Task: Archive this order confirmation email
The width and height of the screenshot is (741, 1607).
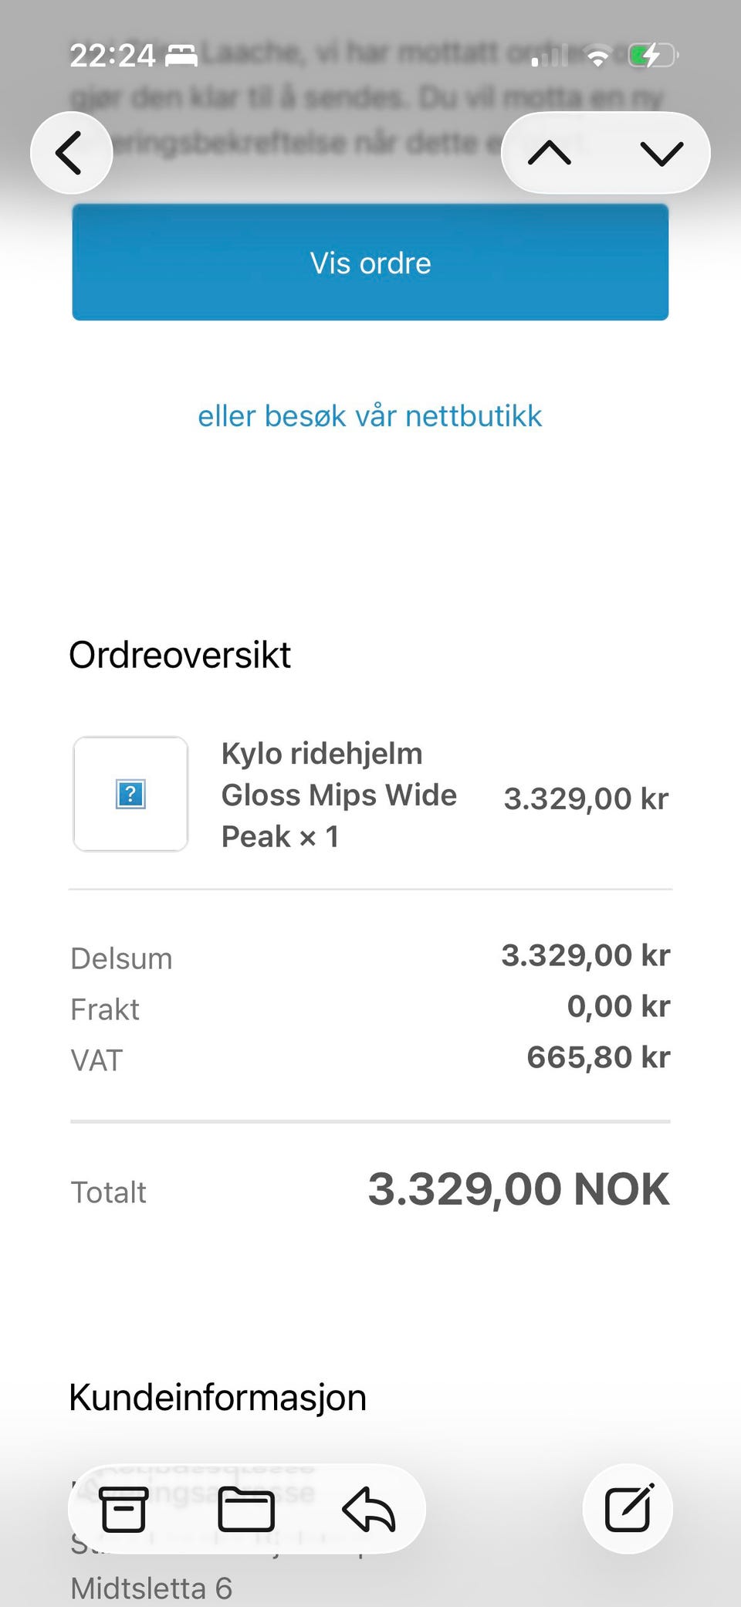Action: coord(123,1509)
